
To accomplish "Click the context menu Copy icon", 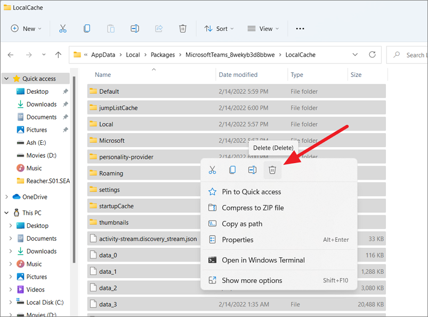I will click(x=232, y=170).
